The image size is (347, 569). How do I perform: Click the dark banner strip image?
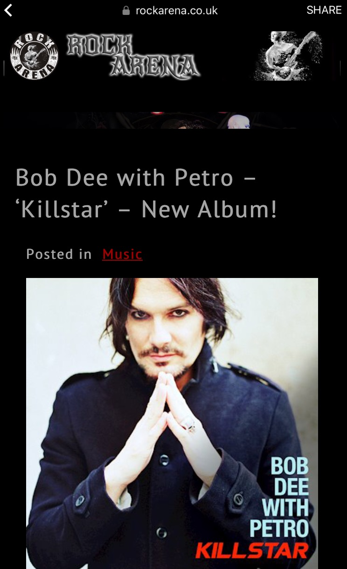click(x=173, y=120)
